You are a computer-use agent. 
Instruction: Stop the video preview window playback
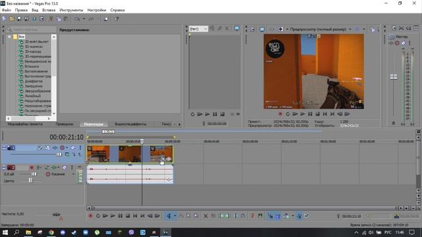[318, 114]
